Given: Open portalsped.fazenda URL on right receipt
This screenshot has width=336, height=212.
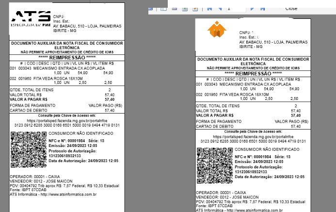Looking at the screenshot, I should 253,137.
